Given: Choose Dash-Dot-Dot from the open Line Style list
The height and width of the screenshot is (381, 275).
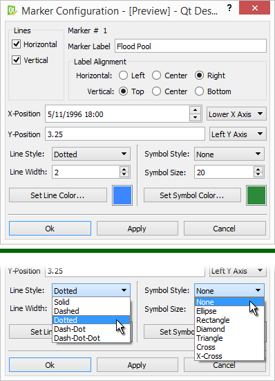Looking at the screenshot, I should 91,338.
